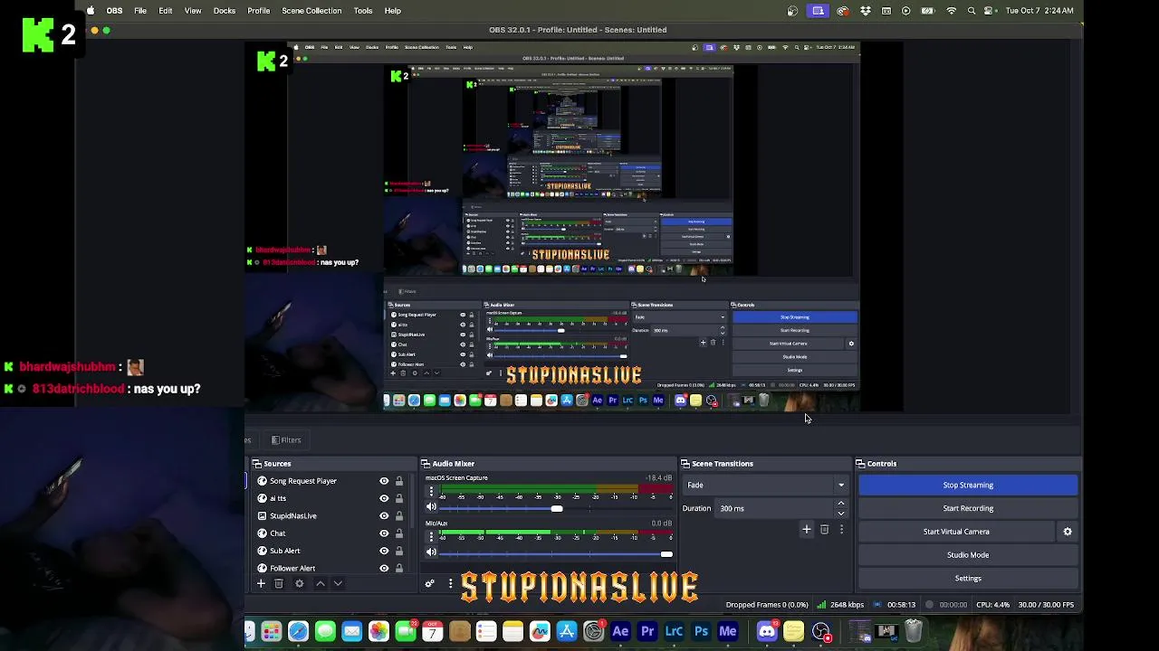Hide the Sub Alert source
Screen dimensions: 1159x651
384,551
